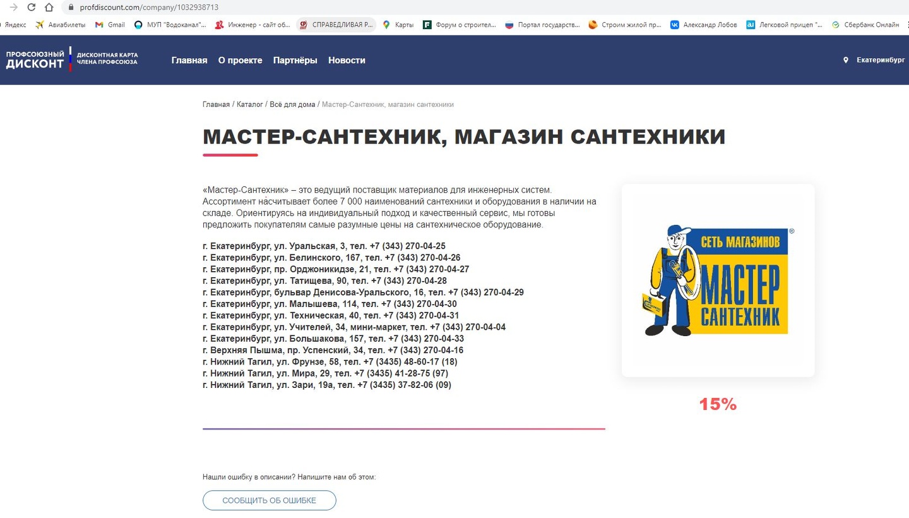This screenshot has width=909, height=518.
Task: Click the address line пр. Орджоникидзе, 21
Action: coord(336,269)
